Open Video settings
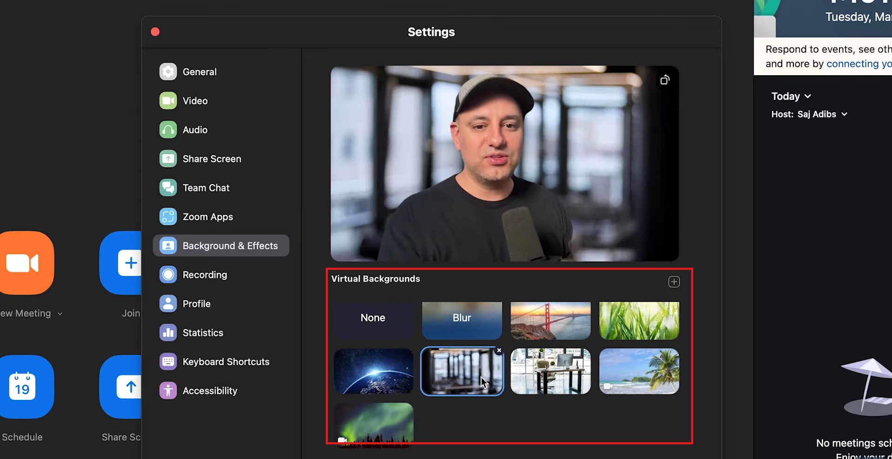 pyautogui.click(x=221, y=101)
